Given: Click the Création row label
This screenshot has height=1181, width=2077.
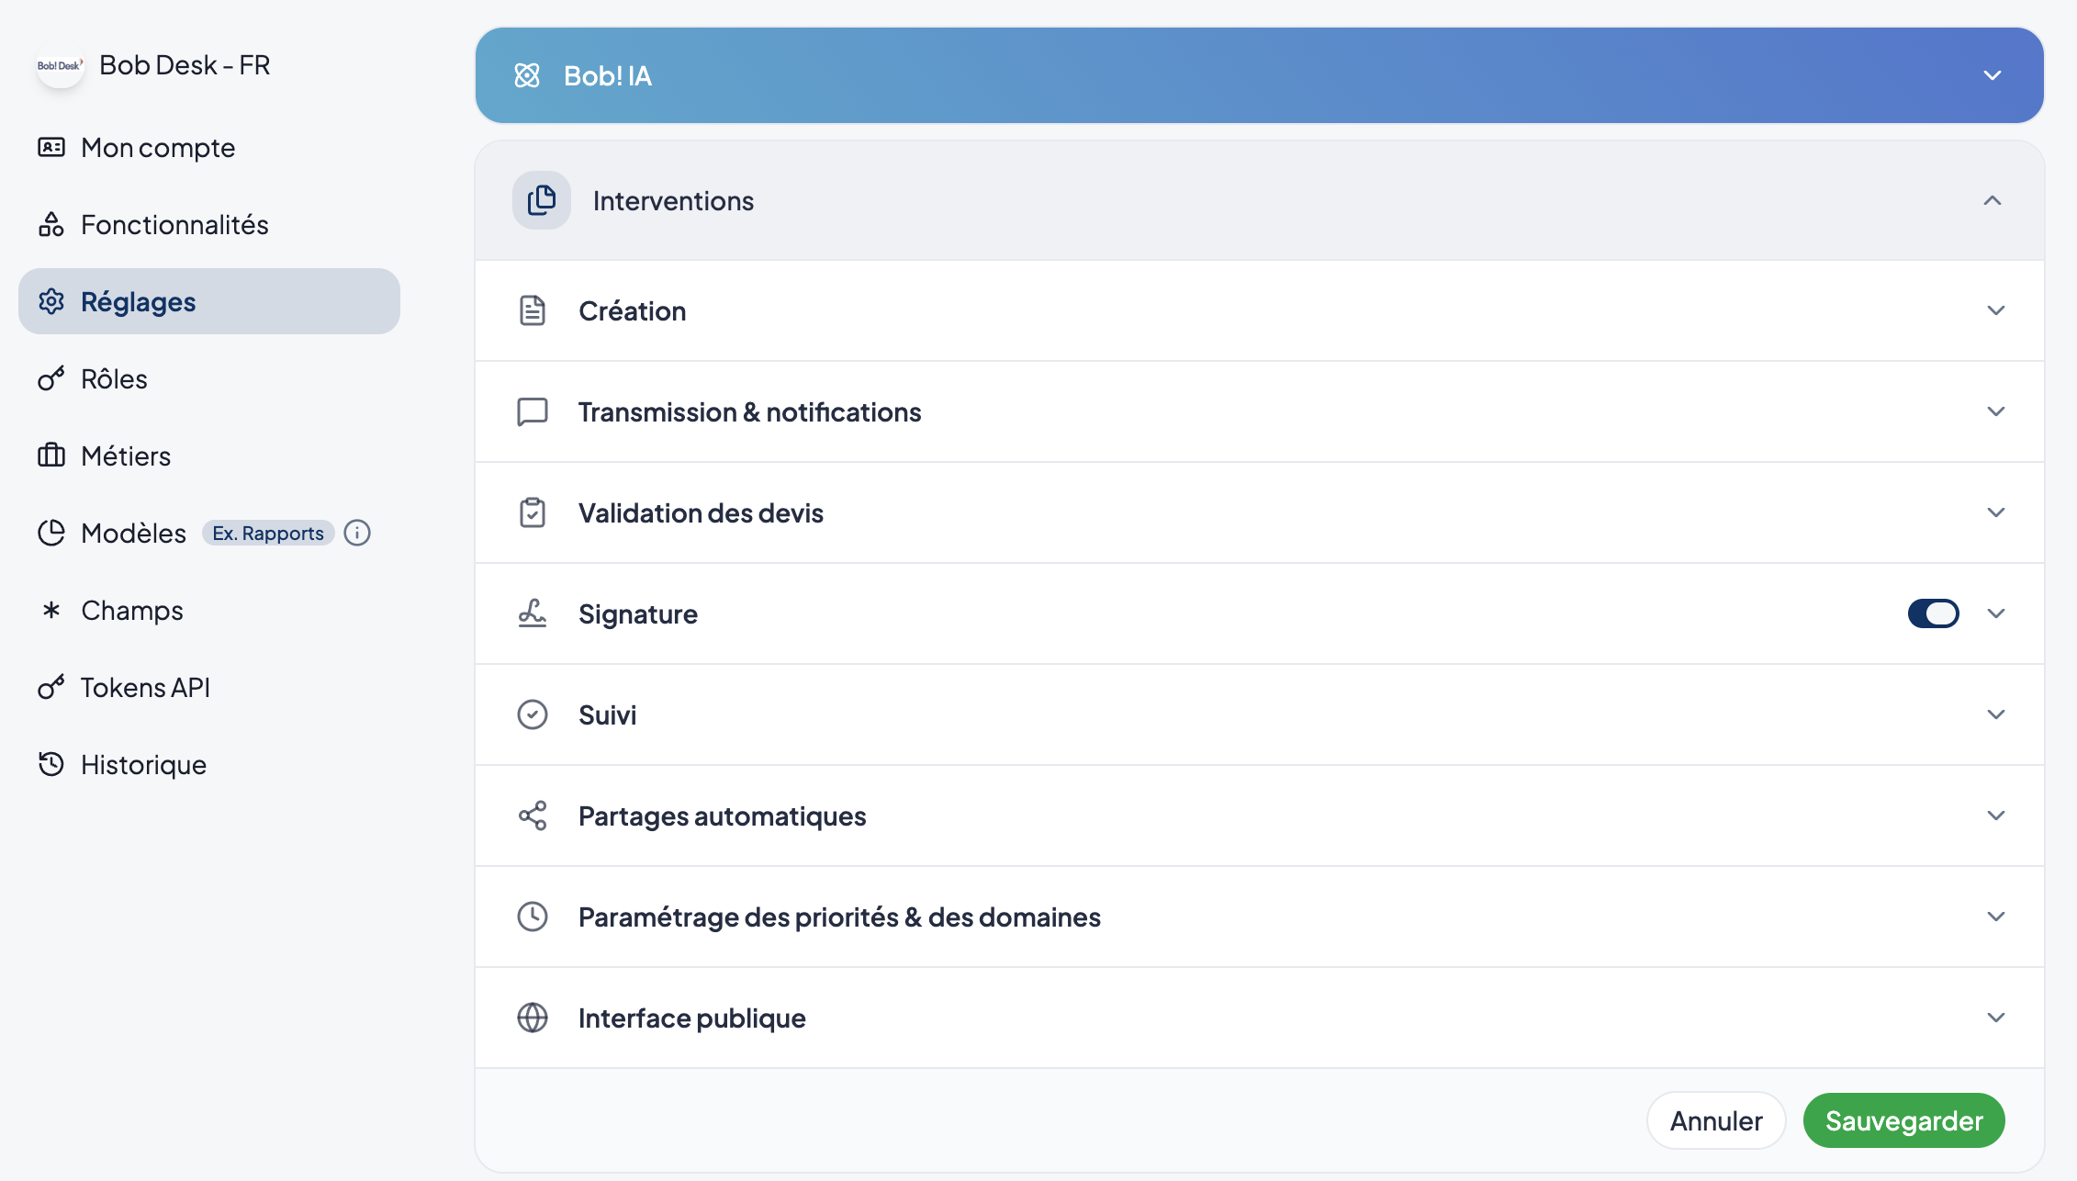Looking at the screenshot, I should click(633, 310).
